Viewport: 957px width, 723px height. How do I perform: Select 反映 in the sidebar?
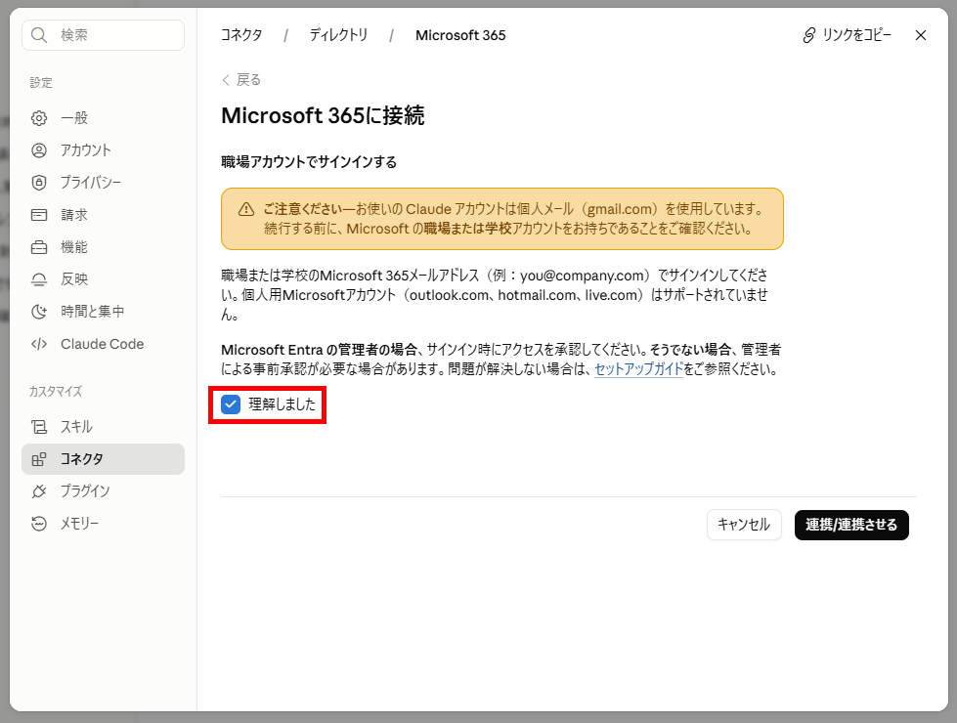[x=104, y=279]
